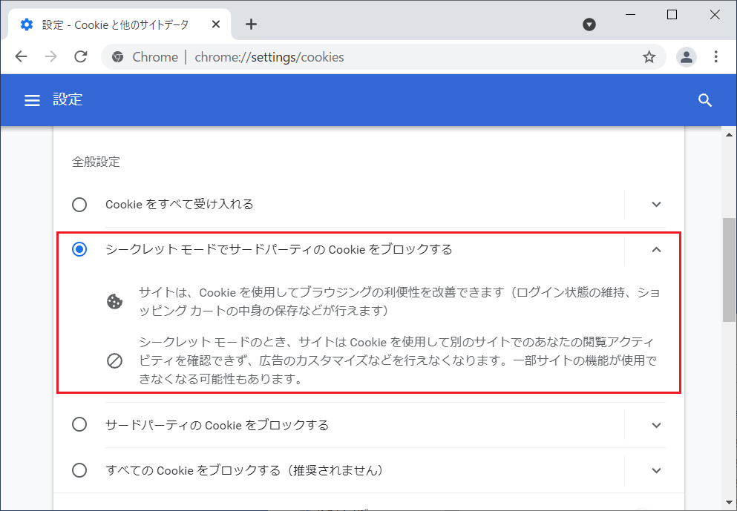The width and height of the screenshot is (737, 511).
Task: Click the scrollbar up arrow
Action: point(729,136)
